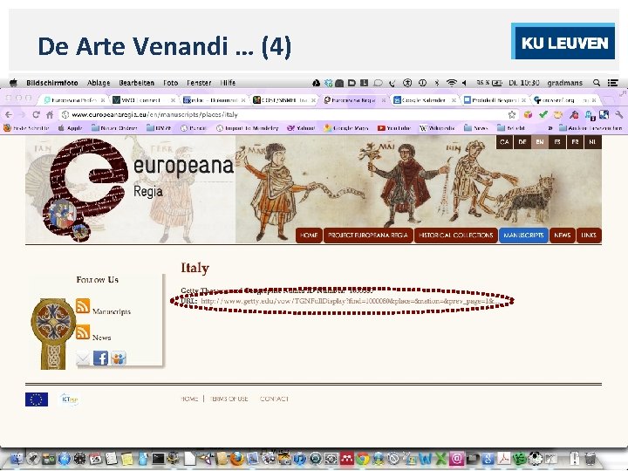Image resolution: width=628 pixels, height=471 pixels.
Task: Click the Manuscripts RSS feed icon
Action: pos(83,306)
